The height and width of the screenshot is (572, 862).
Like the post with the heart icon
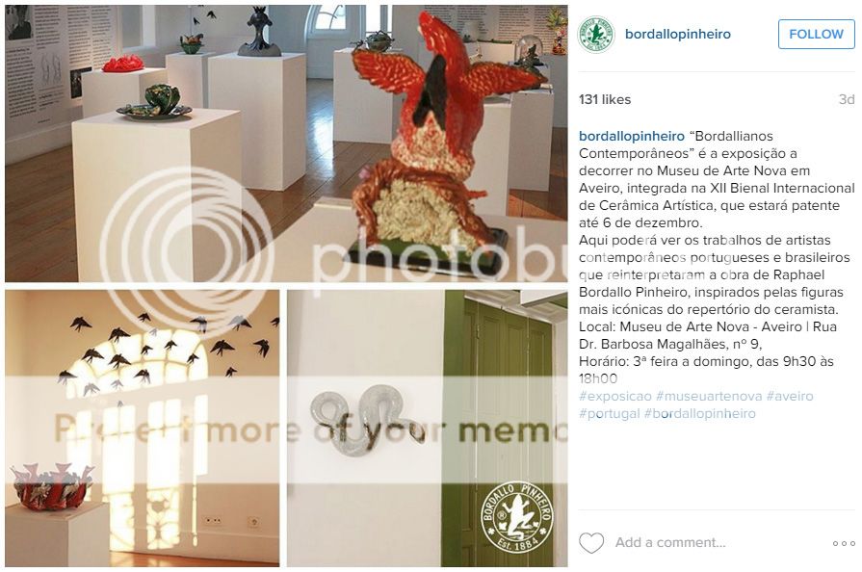point(591,543)
